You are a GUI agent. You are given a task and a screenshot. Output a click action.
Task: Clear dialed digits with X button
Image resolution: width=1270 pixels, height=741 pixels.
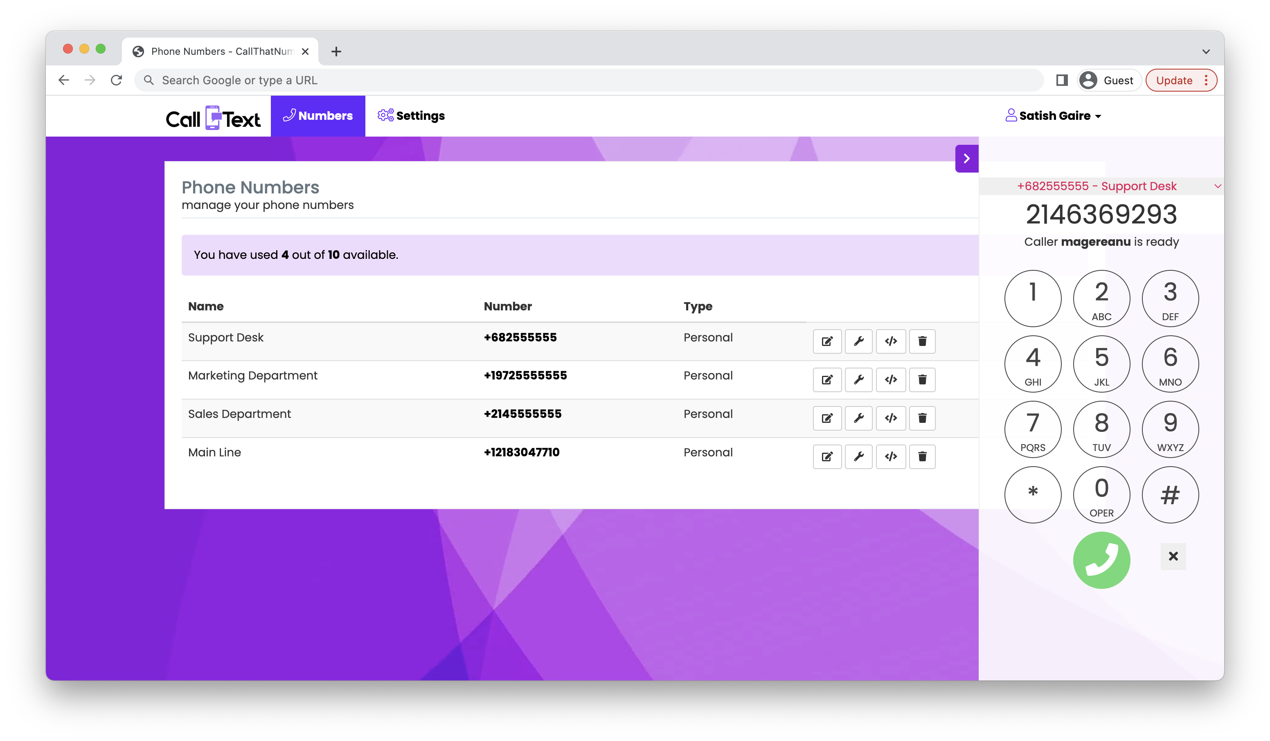[1173, 556]
